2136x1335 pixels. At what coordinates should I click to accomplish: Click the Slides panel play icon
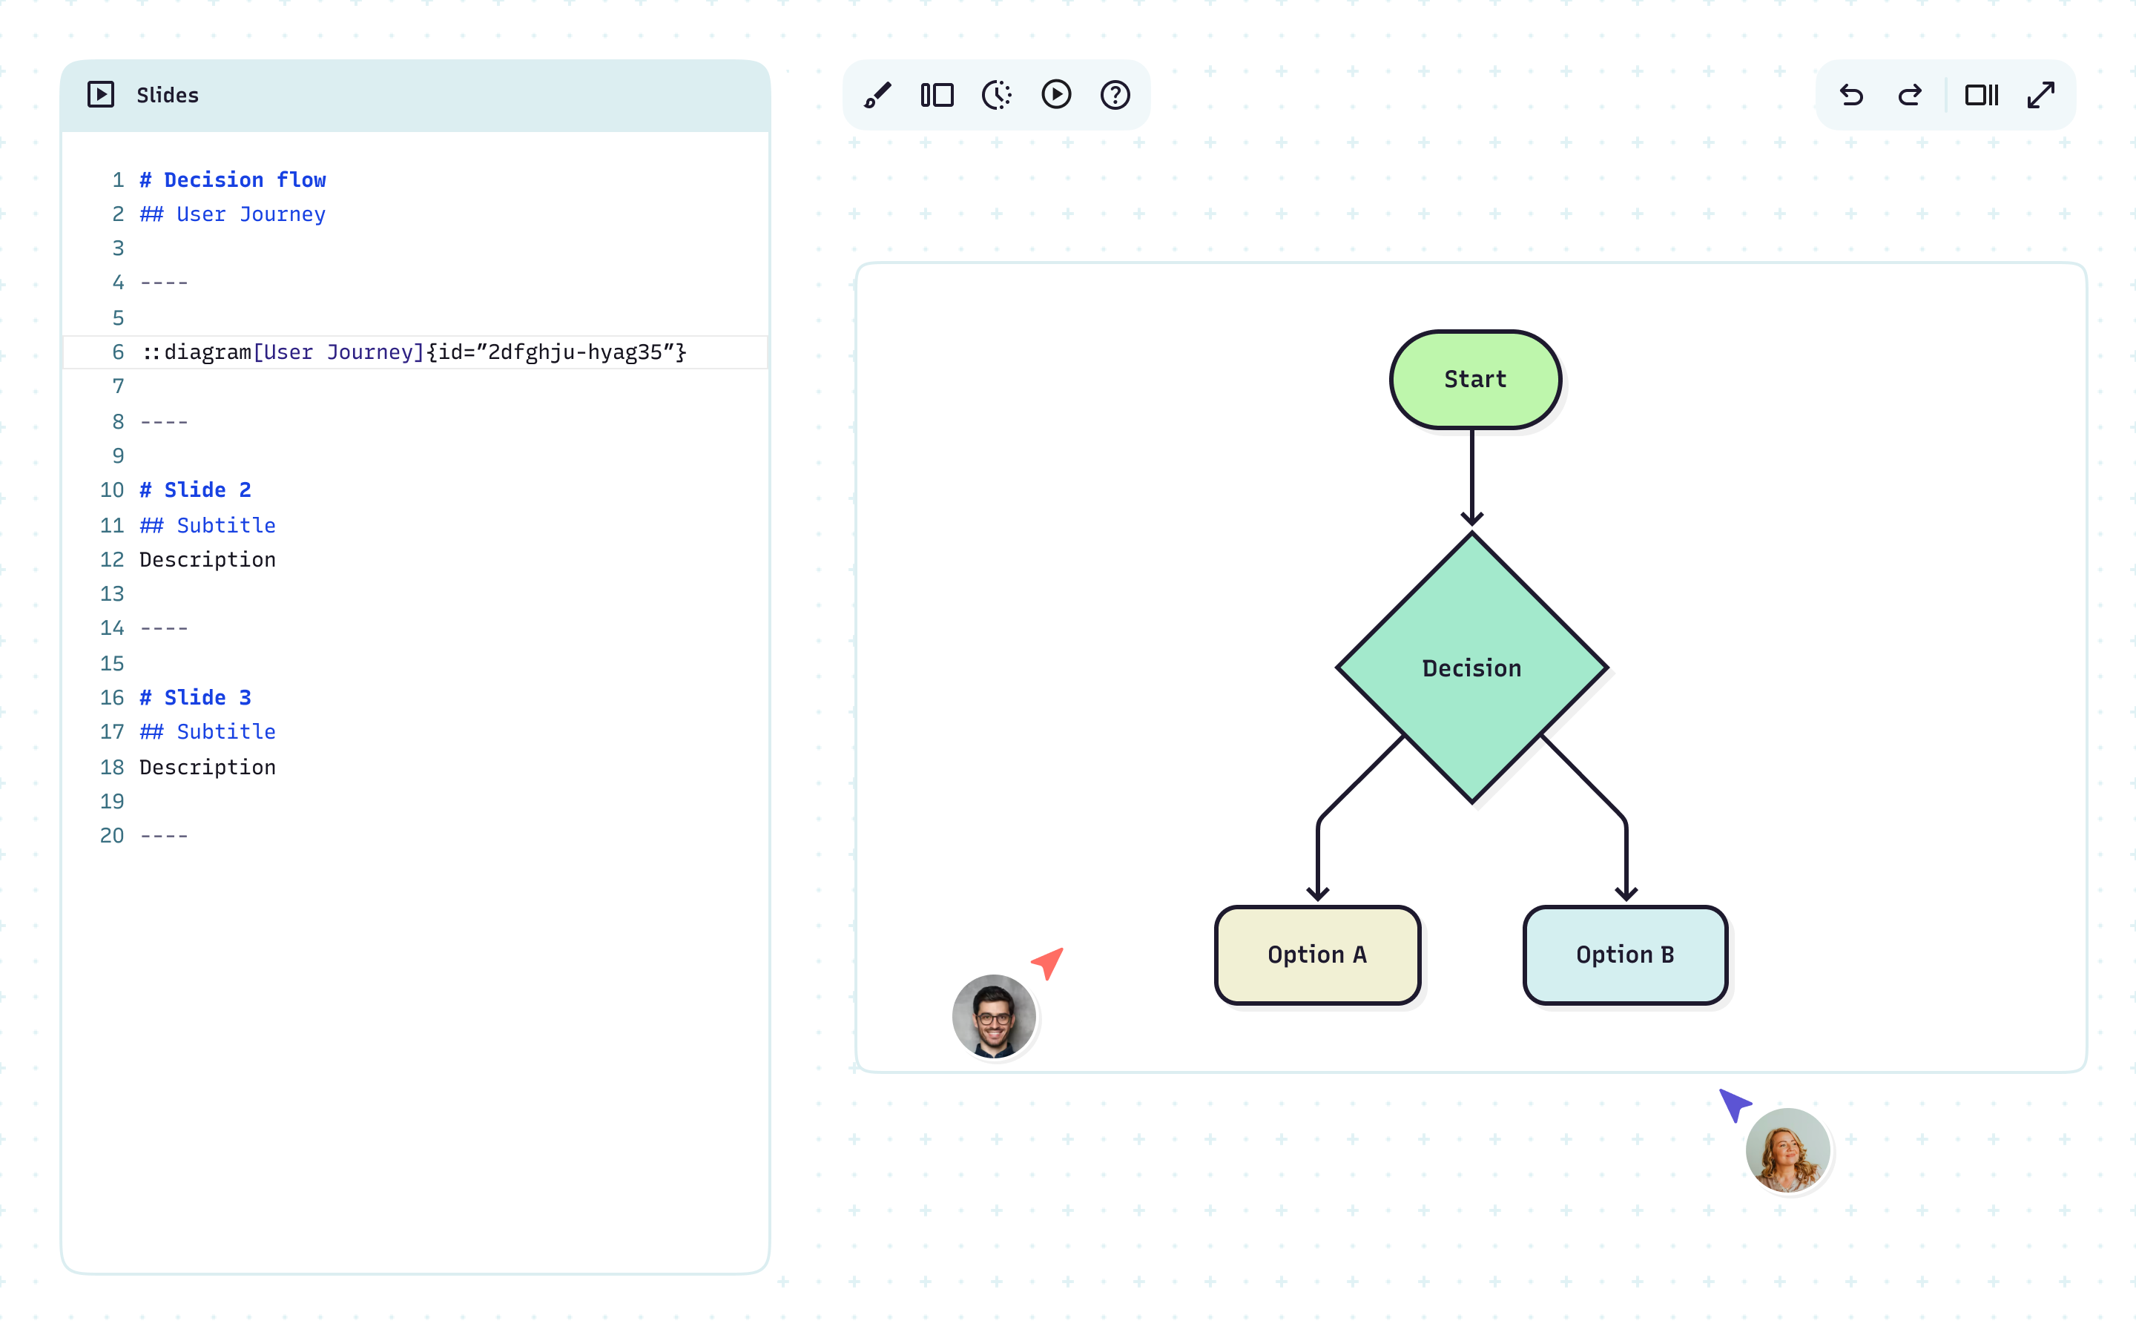(101, 94)
